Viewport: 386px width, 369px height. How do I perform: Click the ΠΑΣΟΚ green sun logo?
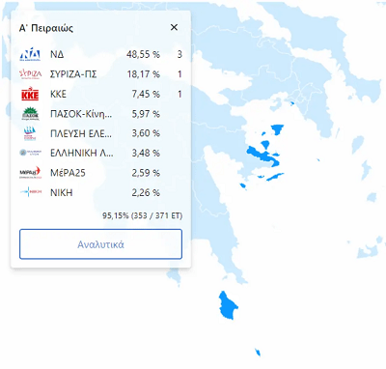[31, 114]
